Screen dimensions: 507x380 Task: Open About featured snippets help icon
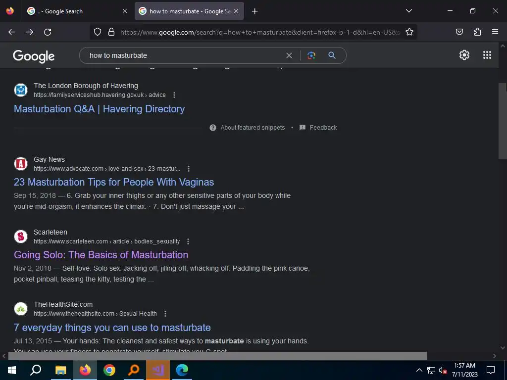tap(213, 128)
